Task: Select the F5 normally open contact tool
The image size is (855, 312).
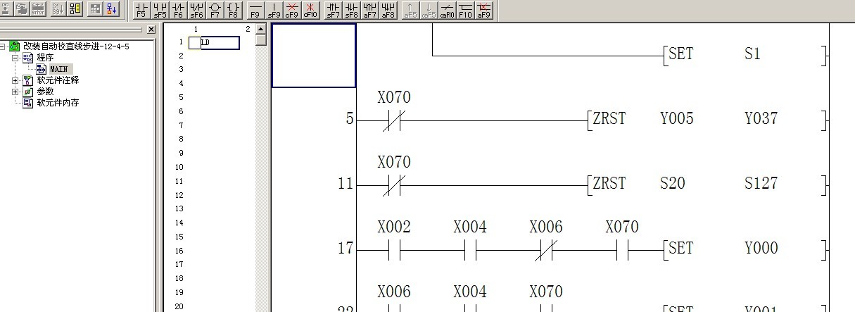Action: coord(141,10)
